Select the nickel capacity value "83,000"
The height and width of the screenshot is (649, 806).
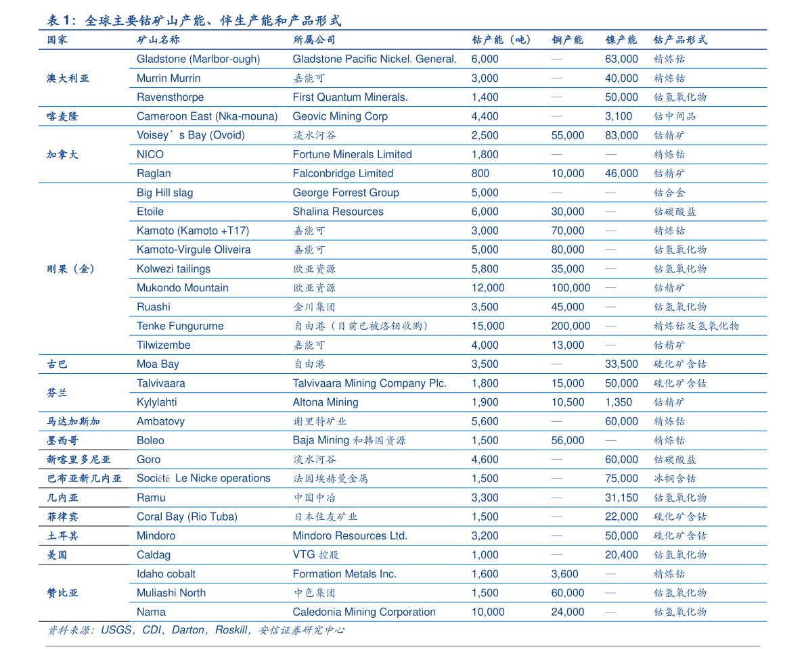tap(621, 136)
